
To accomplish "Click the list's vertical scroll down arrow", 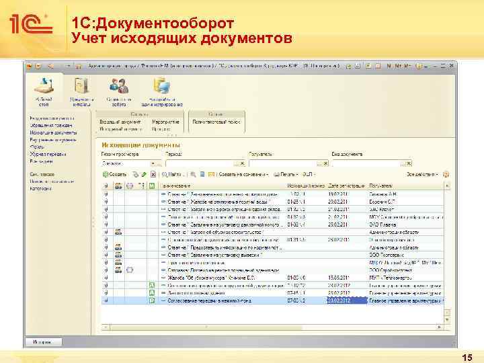I will click(447, 320).
